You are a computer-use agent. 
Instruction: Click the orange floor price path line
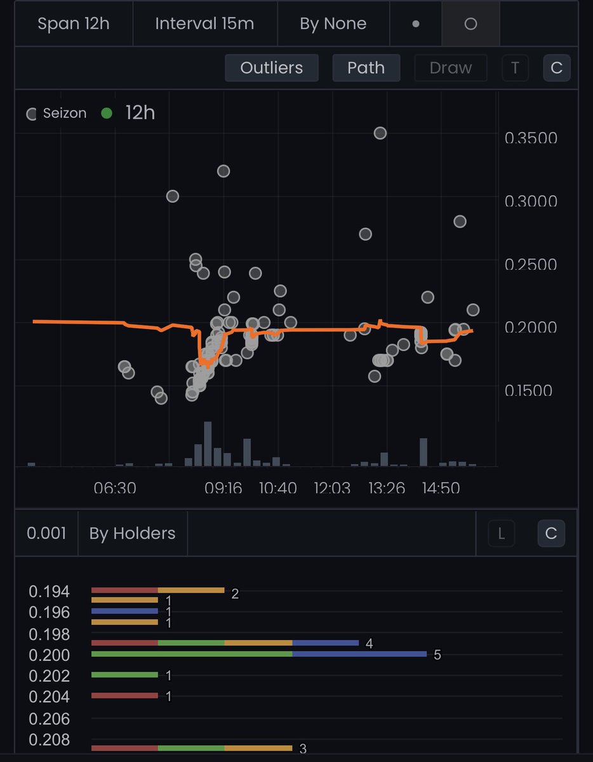click(317, 330)
